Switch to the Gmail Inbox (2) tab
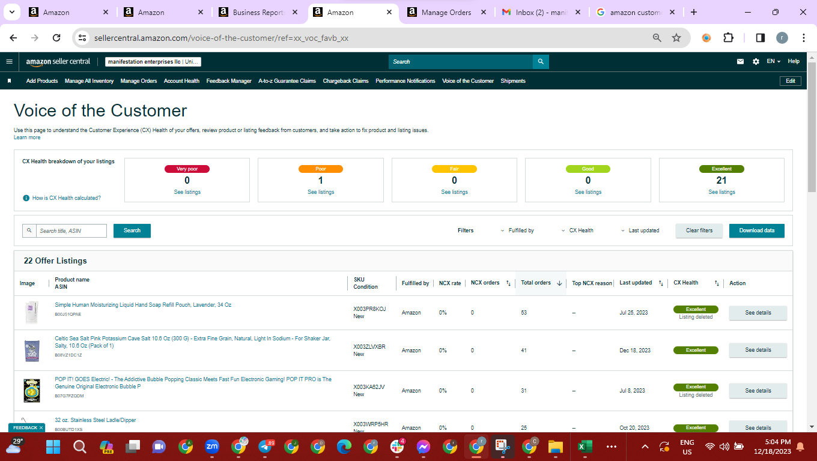 pos(541,12)
